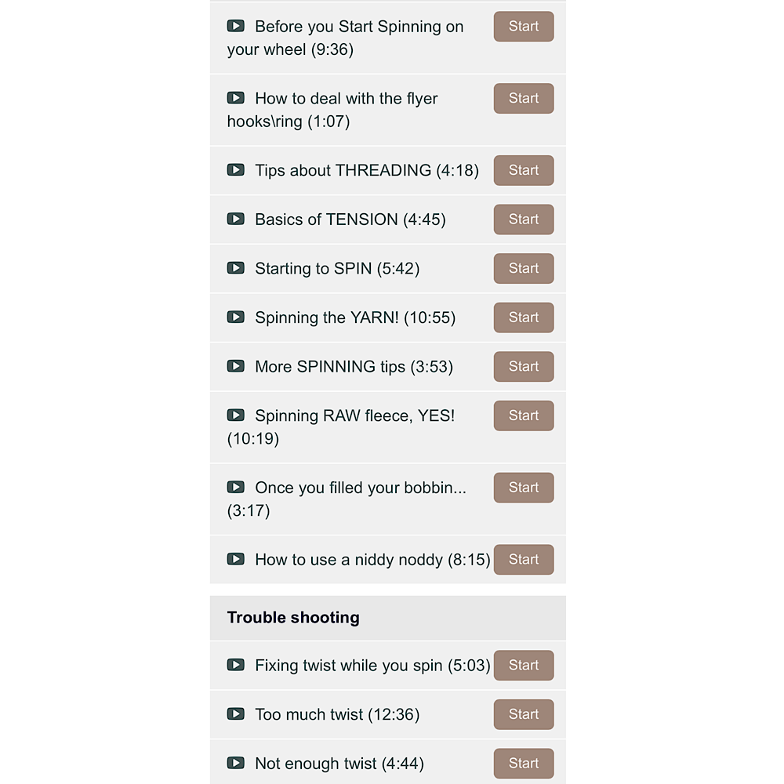
Task: Click video icon beside Before you Start Spinning
Action: [x=235, y=26]
